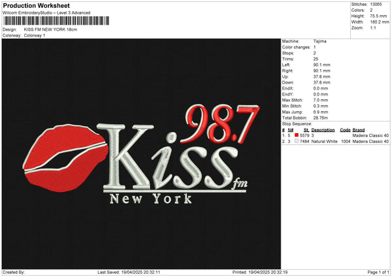
Task: Click the Last Saved timestamp in footer
Action: pos(129,272)
